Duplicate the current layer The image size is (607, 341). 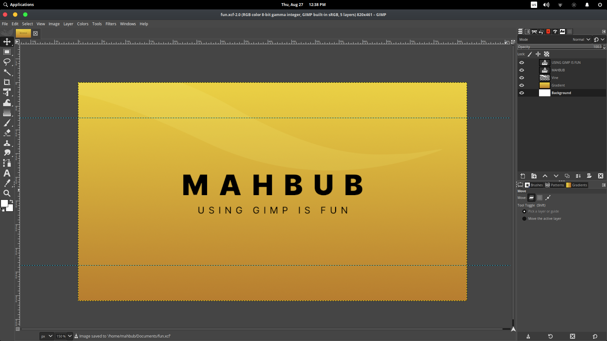(x=567, y=176)
